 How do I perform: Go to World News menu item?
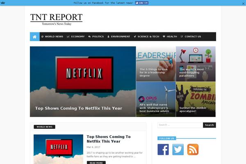[x=52, y=36]
